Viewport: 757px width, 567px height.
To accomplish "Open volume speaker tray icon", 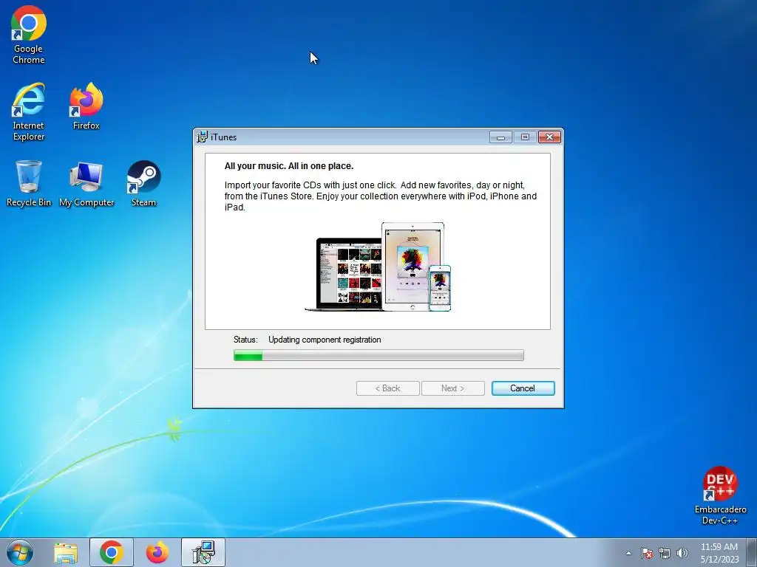I will point(682,553).
